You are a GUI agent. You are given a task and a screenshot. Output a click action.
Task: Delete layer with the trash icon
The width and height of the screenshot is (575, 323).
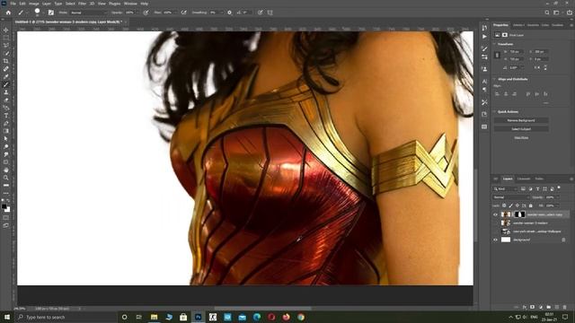point(565,307)
